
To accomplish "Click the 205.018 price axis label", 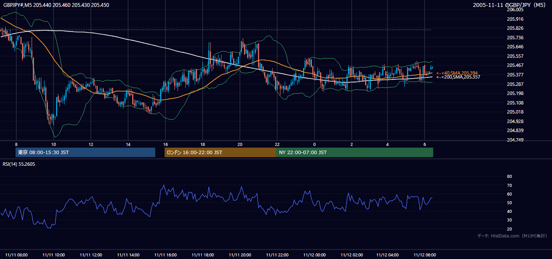I will (x=515, y=112).
